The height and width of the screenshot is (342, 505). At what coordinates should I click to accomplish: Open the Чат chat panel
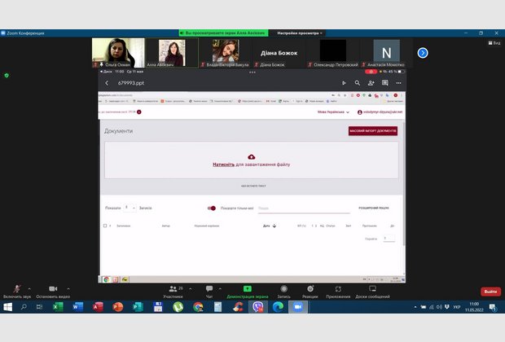click(x=209, y=289)
